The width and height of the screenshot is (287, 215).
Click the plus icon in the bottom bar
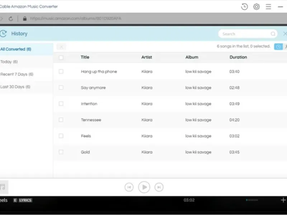pos(283,200)
